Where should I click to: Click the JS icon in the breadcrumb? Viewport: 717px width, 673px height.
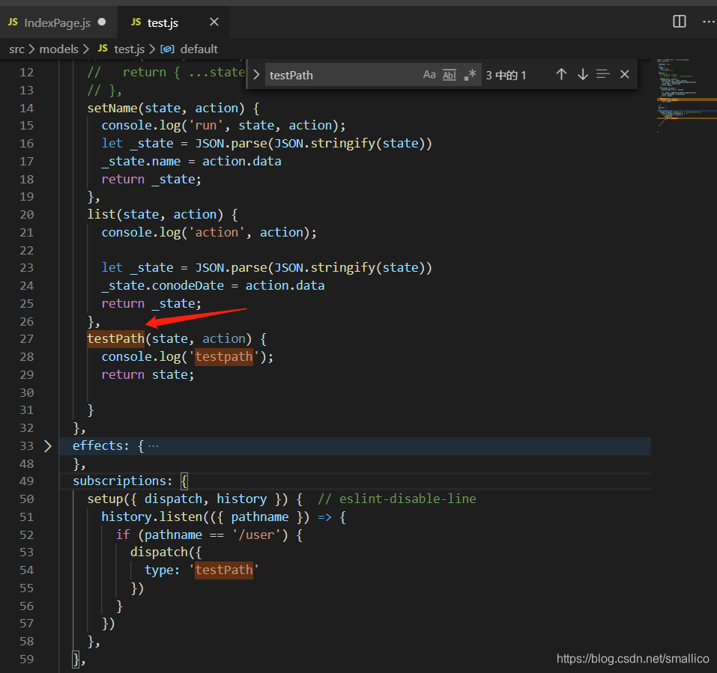coord(103,49)
